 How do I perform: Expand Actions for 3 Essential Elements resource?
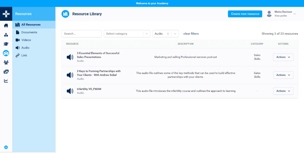click(283, 57)
